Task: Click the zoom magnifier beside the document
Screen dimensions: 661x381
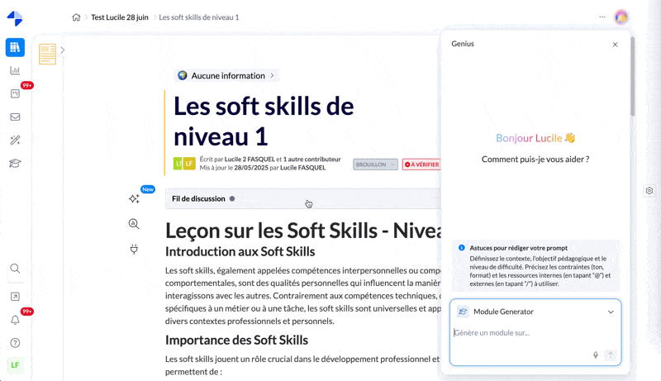Action: point(134,224)
